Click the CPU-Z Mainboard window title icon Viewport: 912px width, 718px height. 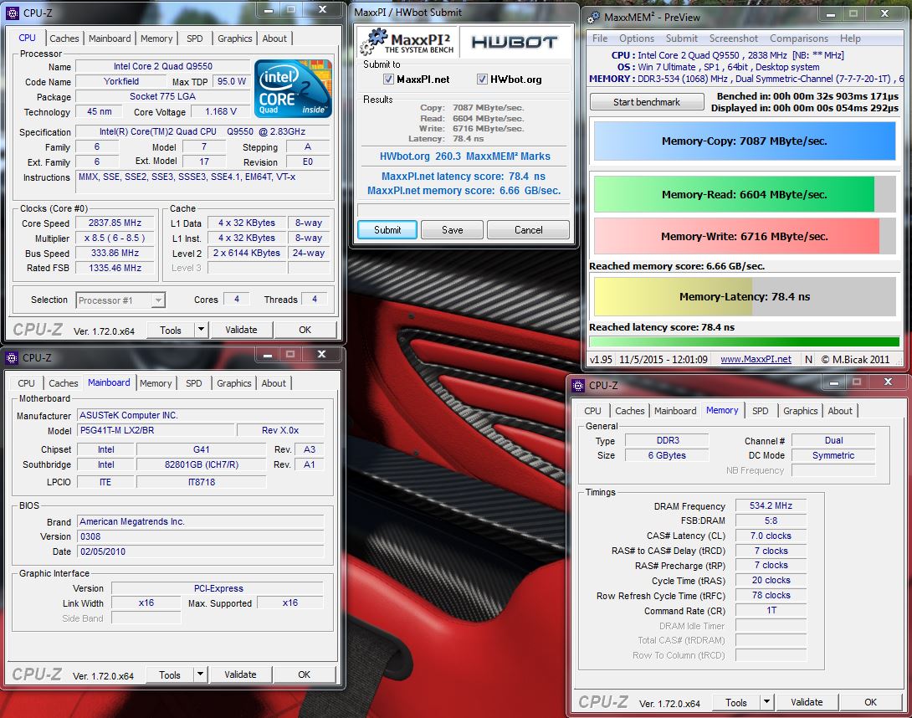(x=13, y=358)
